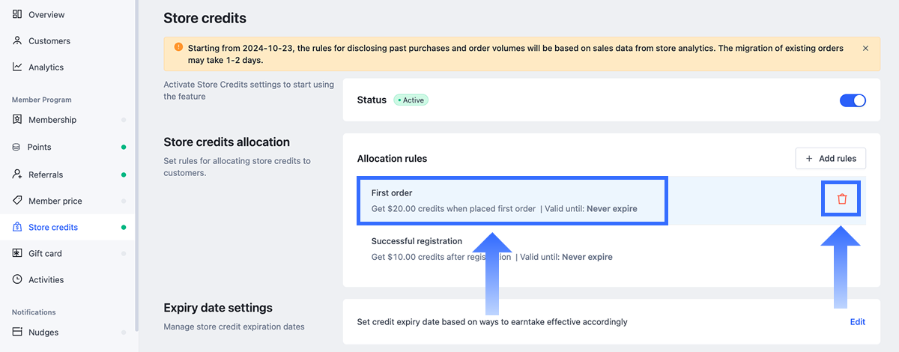899x352 pixels.
Task: Delete the First order rule via trash icon
Action: tap(842, 199)
